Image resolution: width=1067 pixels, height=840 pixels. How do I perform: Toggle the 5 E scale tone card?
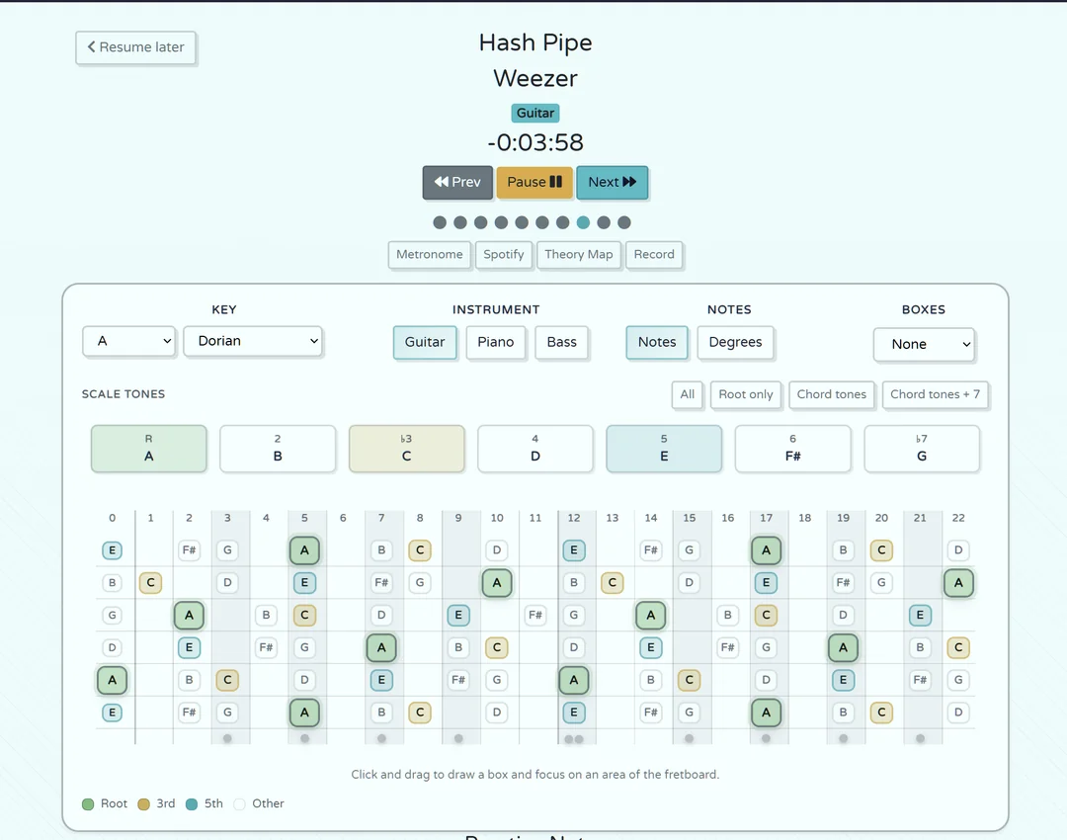pyautogui.click(x=664, y=449)
